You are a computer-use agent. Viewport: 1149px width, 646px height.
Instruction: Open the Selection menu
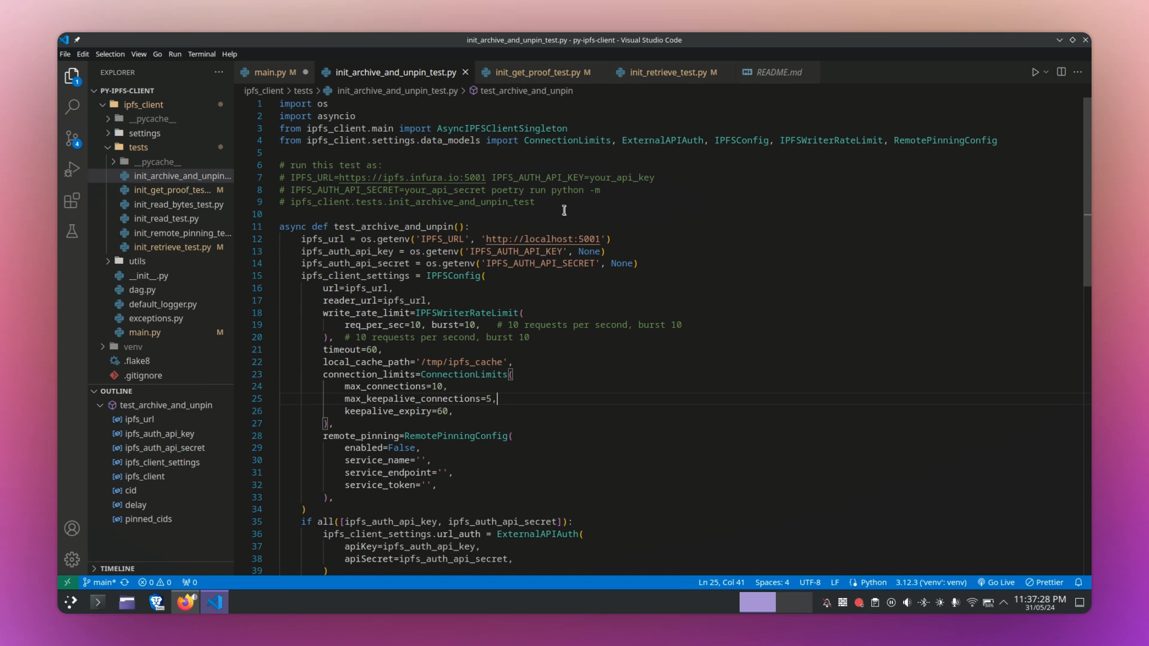[x=110, y=54]
